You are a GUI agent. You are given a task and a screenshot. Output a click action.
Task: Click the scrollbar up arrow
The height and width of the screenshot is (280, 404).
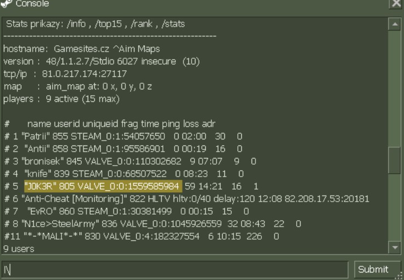tap(396, 25)
